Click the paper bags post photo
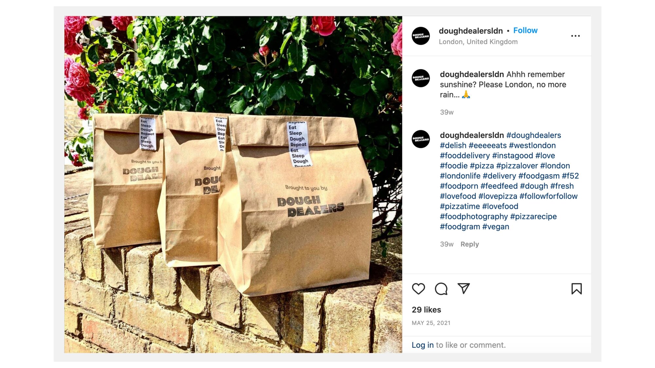The width and height of the screenshot is (655, 368). tap(233, 184)
